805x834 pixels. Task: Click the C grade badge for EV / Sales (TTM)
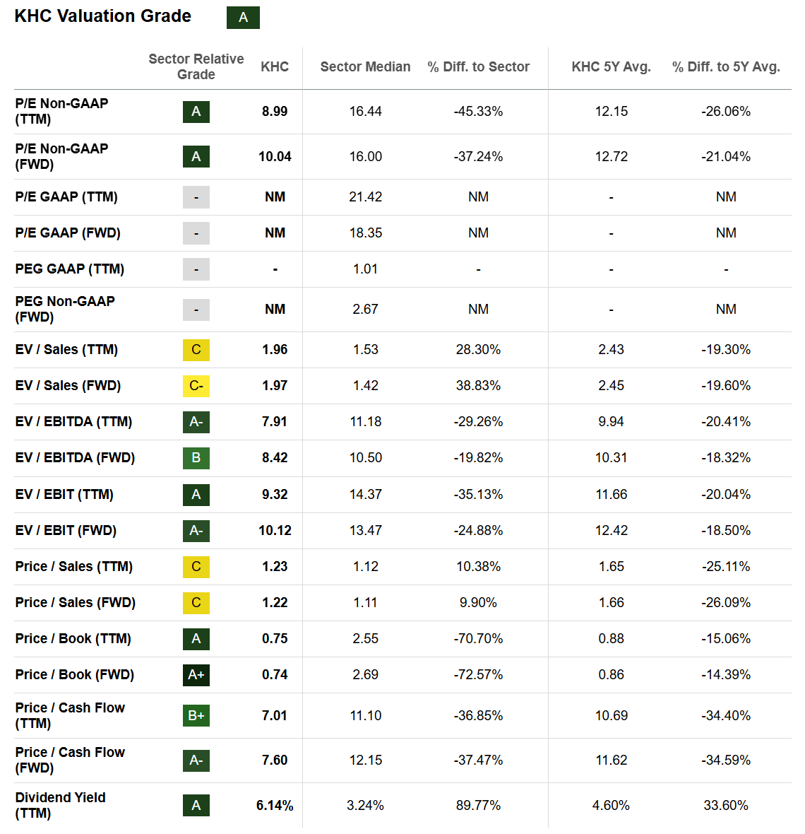pos(196,350)
